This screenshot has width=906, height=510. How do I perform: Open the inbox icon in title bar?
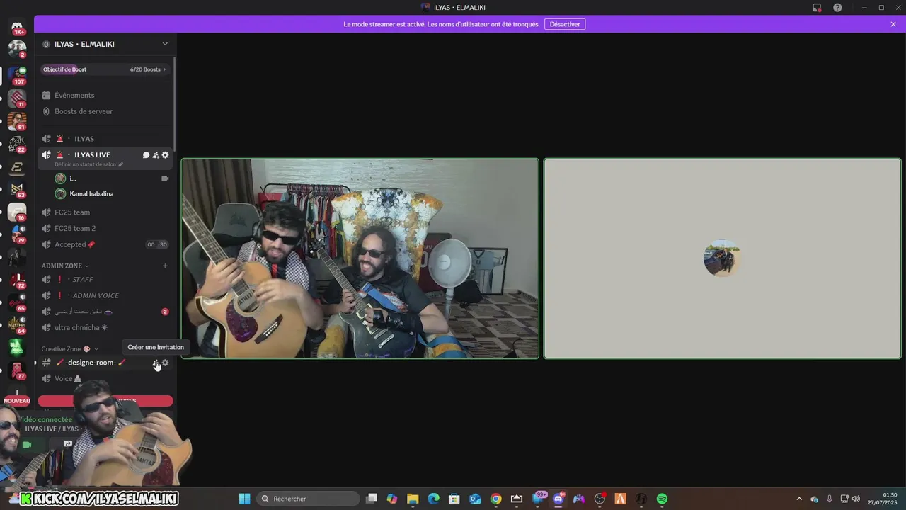817,8
